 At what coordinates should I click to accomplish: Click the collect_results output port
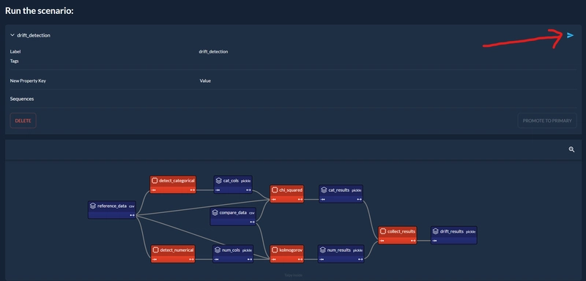412,241
